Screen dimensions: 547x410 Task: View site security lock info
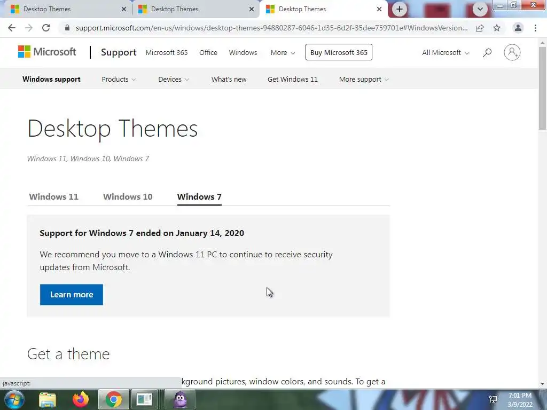[x=67, y=28]
